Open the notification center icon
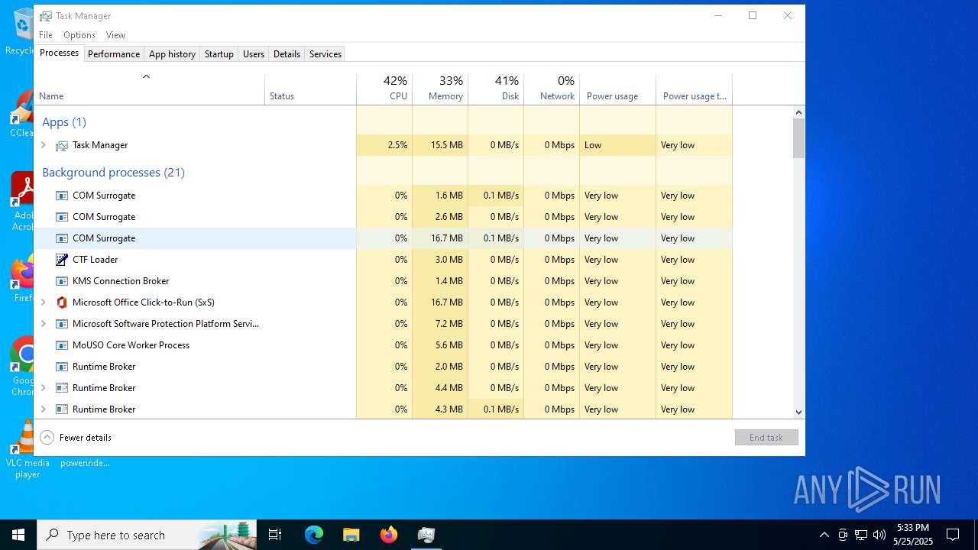Image resolution: width=978 pixels, height=550 pixels. [953, 535]
